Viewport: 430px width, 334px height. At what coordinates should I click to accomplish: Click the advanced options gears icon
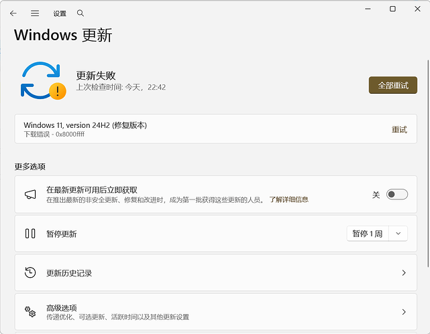click(30, 312)
